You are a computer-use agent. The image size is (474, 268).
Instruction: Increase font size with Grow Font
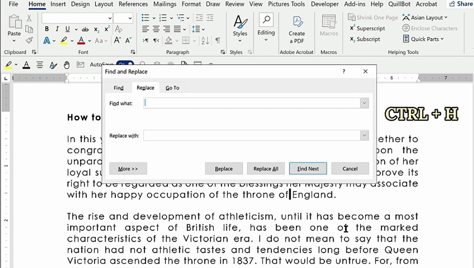tap(117, 40)
